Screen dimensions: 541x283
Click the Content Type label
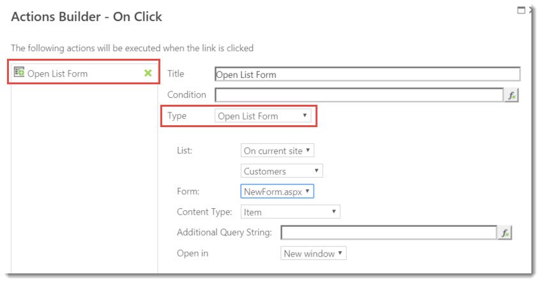pos(204,211)
